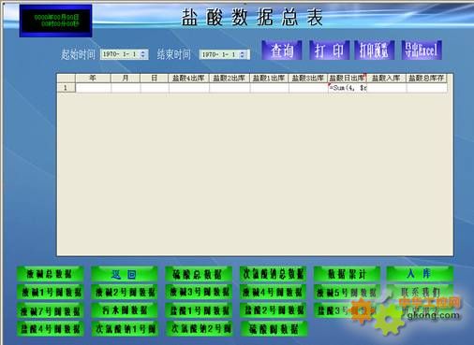Click the 起始时间 date spinner arrows
The image size is (474, 345).
[x=143, y=54]
